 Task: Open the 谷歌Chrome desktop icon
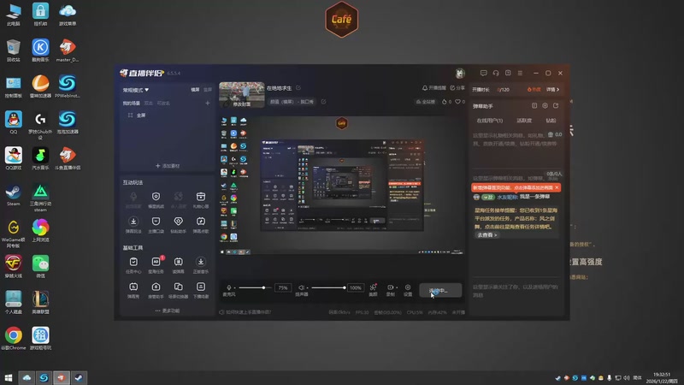coord(13,339)
